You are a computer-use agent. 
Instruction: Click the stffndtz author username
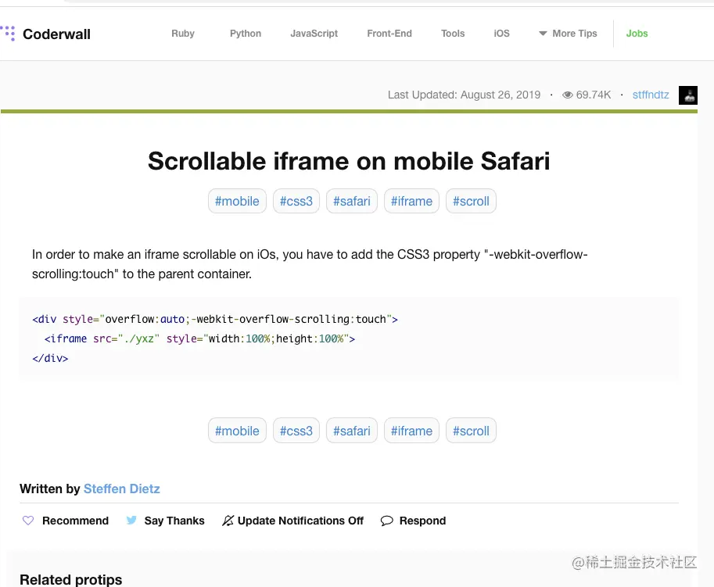(x=651, y=95)
